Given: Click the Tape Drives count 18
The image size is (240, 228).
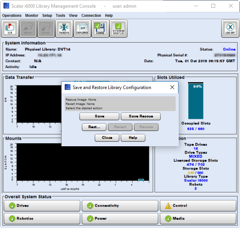Looking at the screenshot, I should coord(196,149).
